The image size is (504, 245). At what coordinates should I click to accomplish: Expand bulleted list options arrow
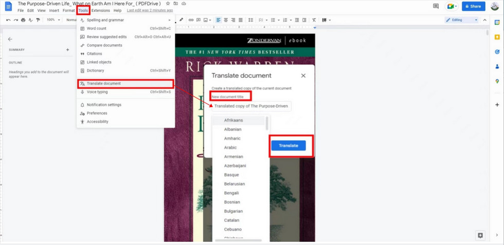point(278,20)
